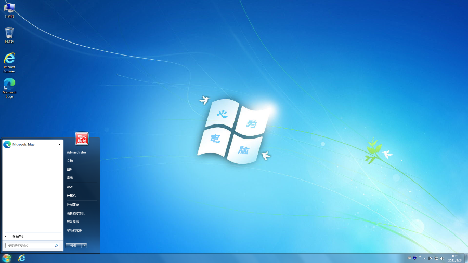Click the Shut down (关机) button

click(73, 245)
